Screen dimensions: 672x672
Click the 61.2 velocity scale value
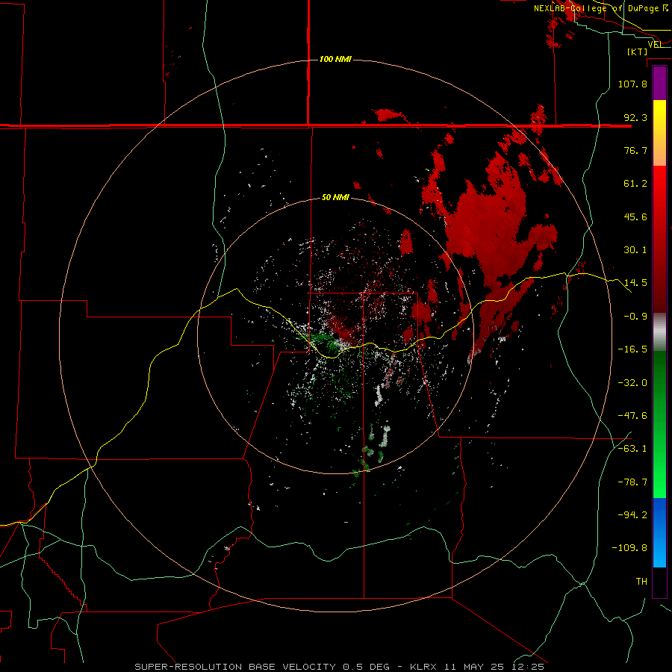point(635,184)
